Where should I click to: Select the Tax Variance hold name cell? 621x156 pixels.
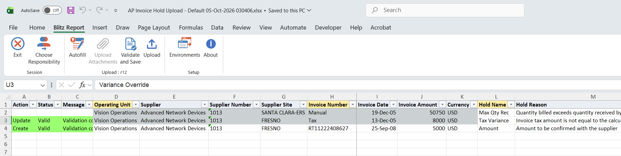496,121
